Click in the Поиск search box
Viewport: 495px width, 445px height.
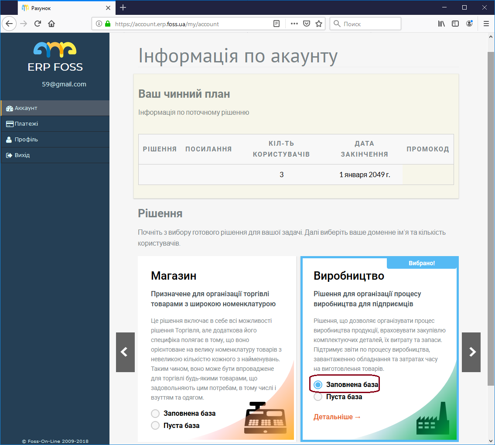tap(365, 24)
